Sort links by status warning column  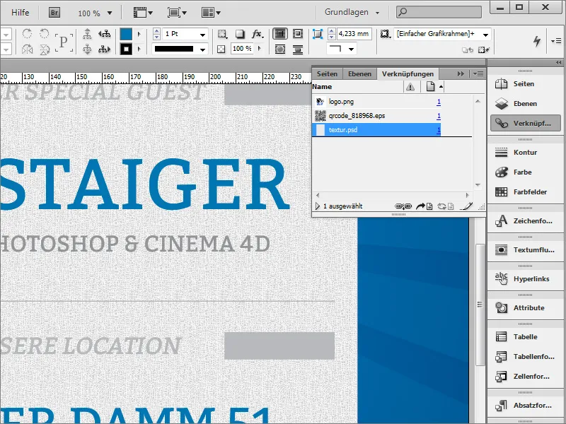click(x=410, y=87)
